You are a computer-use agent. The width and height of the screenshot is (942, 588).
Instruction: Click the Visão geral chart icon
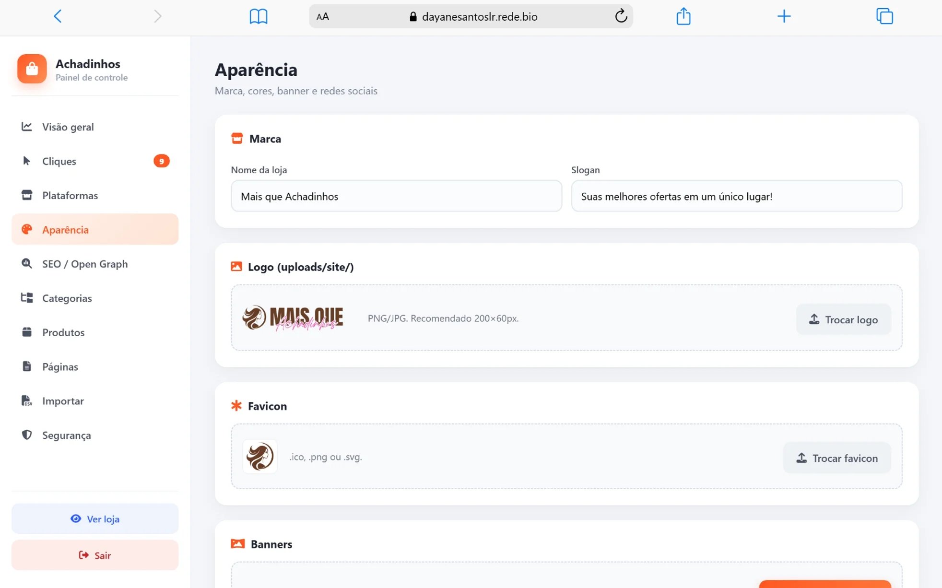coord(27,127)
